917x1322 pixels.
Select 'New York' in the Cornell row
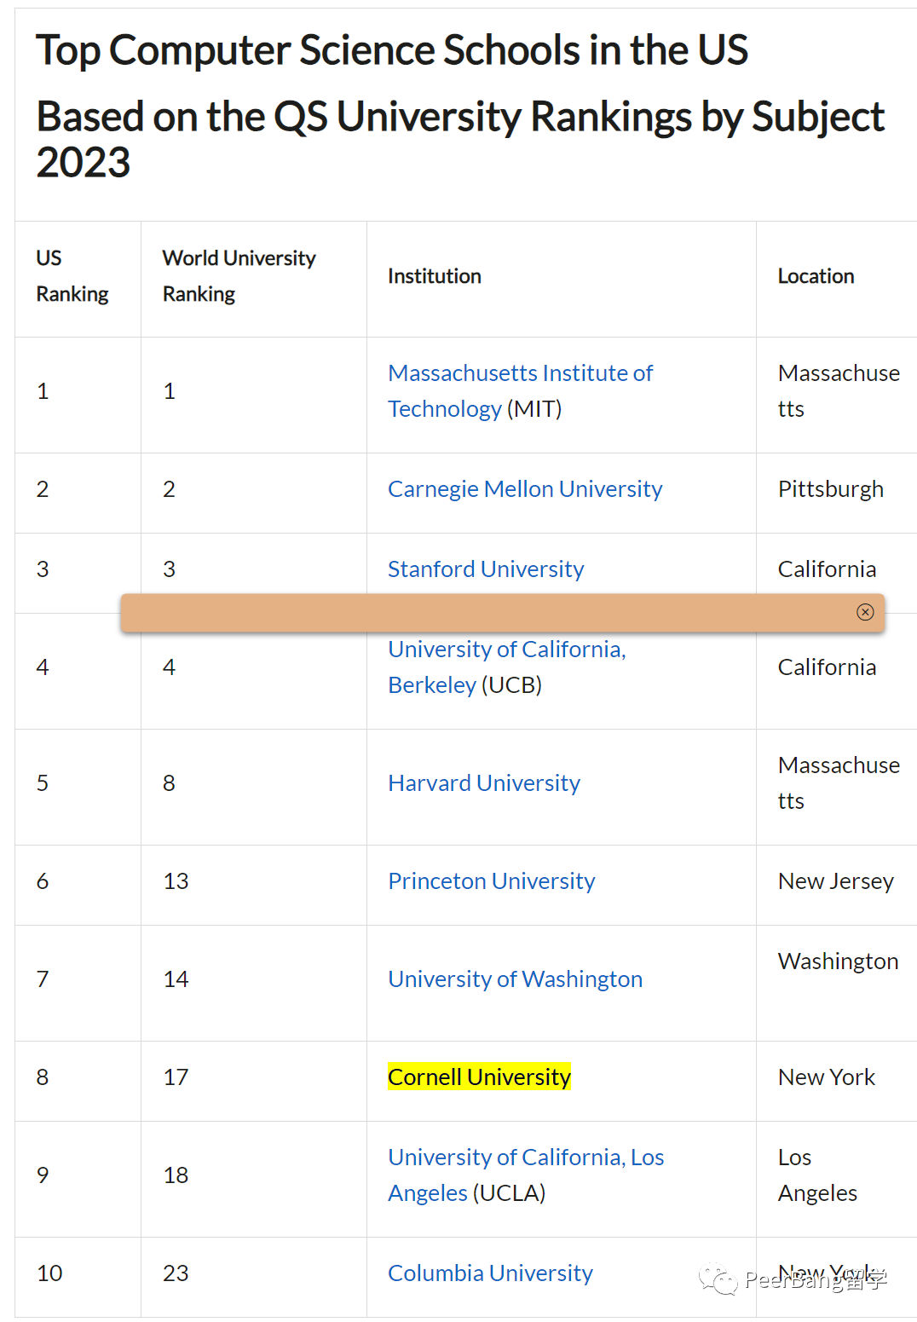[x=827, y=1077]
